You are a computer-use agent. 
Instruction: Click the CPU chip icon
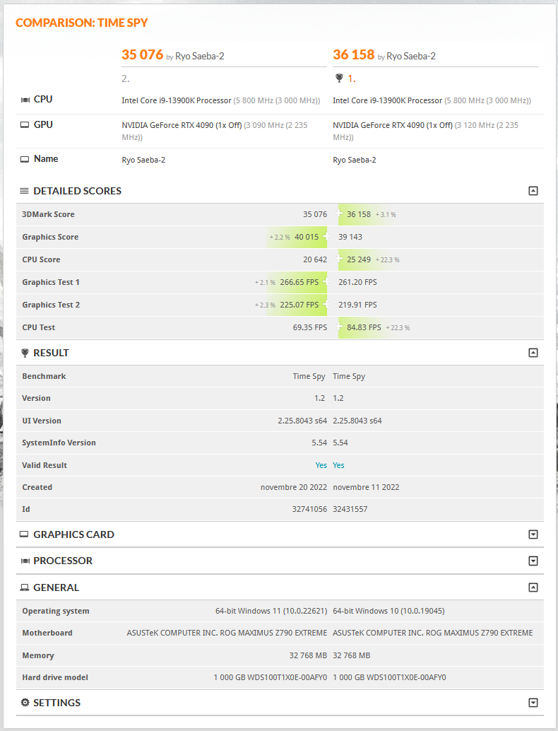tap(25, 100)
